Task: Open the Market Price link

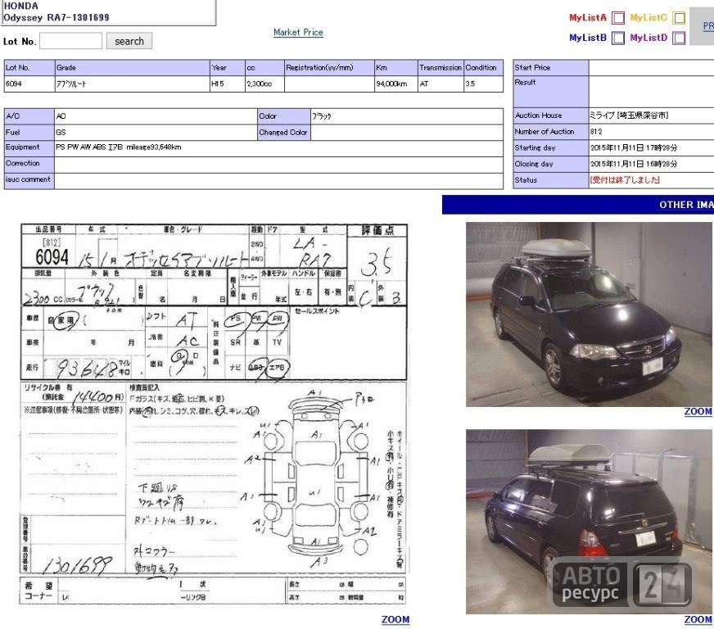Action: [x=298, y=32]
